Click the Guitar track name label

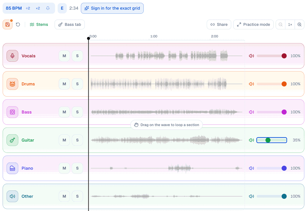pyautogui.click(x=28, y=140)
